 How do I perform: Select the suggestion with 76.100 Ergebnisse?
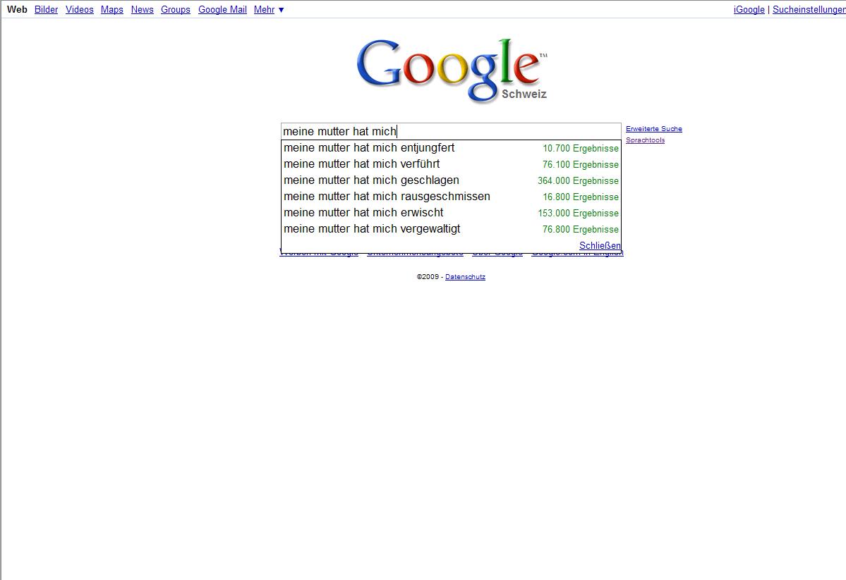pos(451,164)
